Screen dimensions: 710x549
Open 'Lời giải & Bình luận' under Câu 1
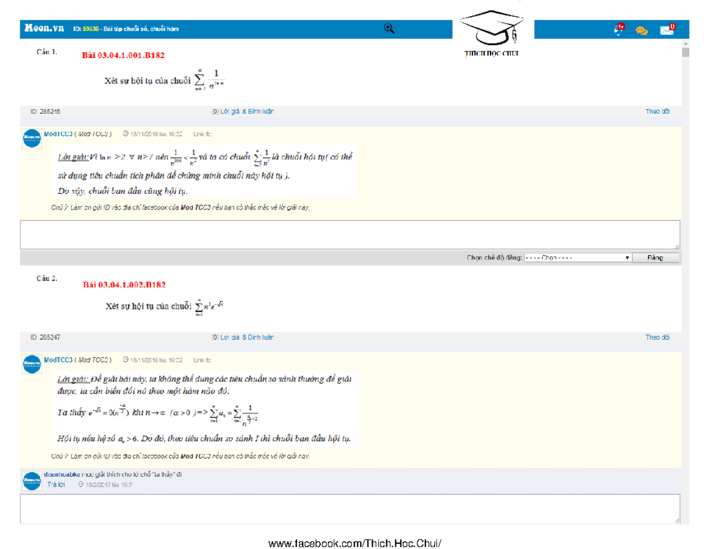(x=243, y=111)
